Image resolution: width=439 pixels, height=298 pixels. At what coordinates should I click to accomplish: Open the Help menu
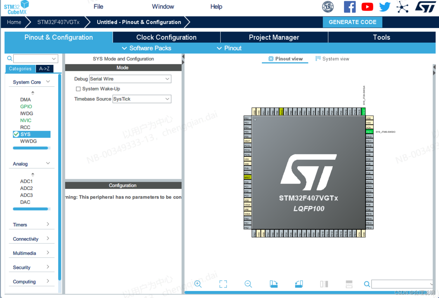tap(216, 6)
